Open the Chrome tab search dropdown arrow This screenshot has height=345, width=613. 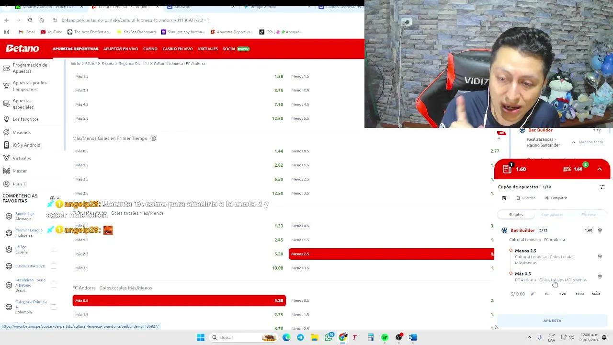[7, 7]
